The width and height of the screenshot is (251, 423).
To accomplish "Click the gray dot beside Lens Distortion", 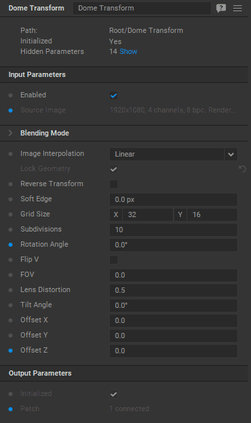I will pos(11,290).
